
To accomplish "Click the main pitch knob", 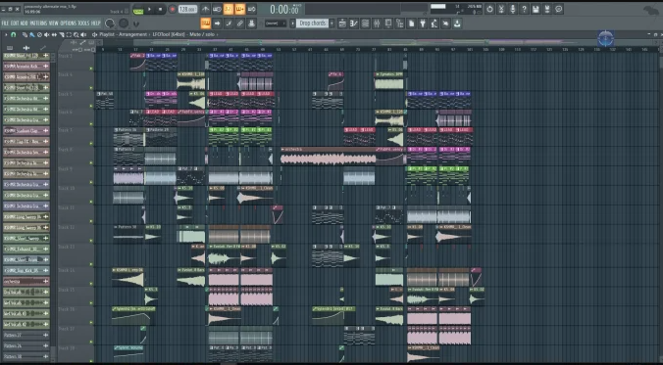I will (124, 23).
